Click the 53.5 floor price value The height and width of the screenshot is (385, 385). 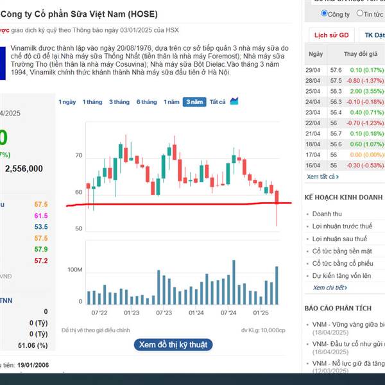[x=41, y=227]
